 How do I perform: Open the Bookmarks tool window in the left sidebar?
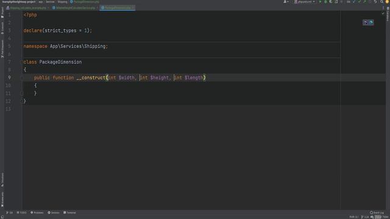(x=2, y=199)
